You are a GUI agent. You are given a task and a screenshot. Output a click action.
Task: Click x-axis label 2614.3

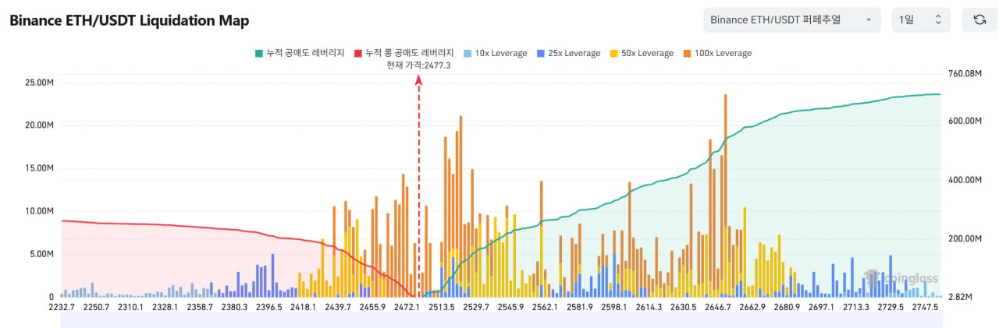tap(648, 307)
